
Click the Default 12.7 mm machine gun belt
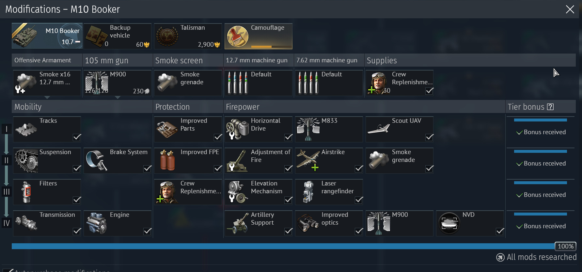tap(259, 83)
